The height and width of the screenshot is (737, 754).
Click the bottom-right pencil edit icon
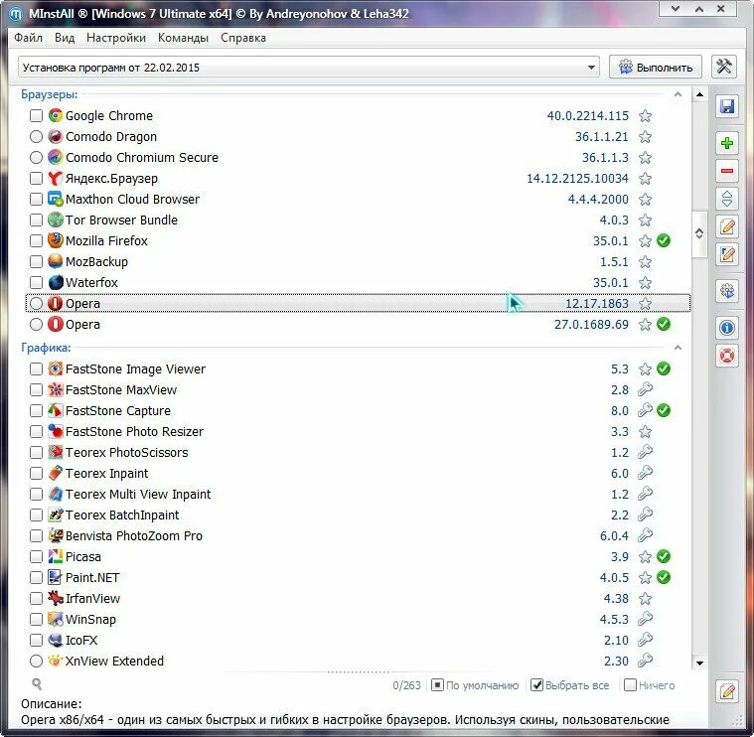(727, 692)
